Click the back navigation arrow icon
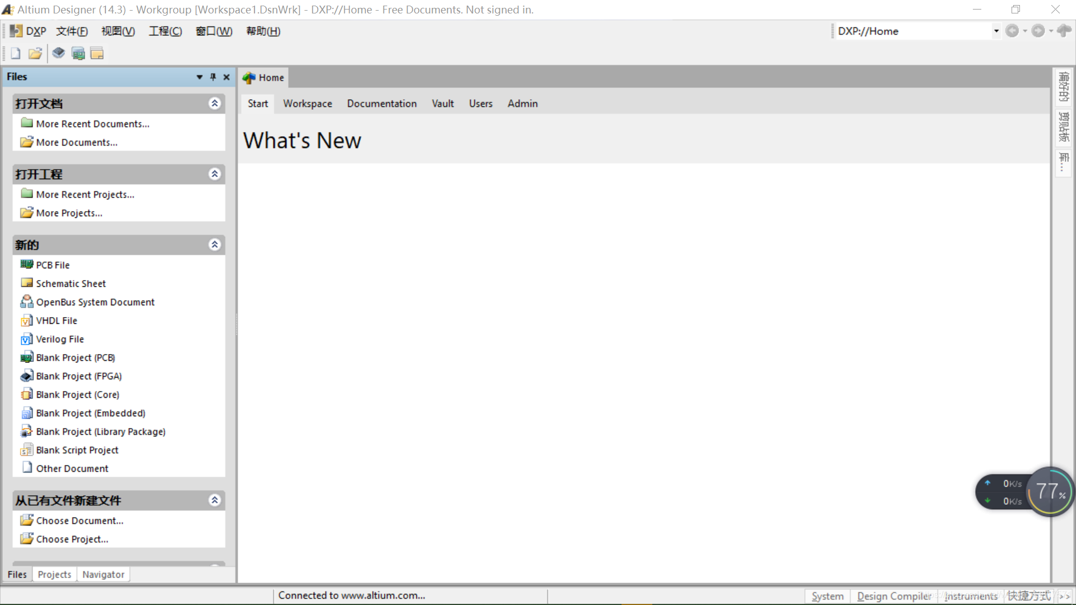 tap(1012, 31)
